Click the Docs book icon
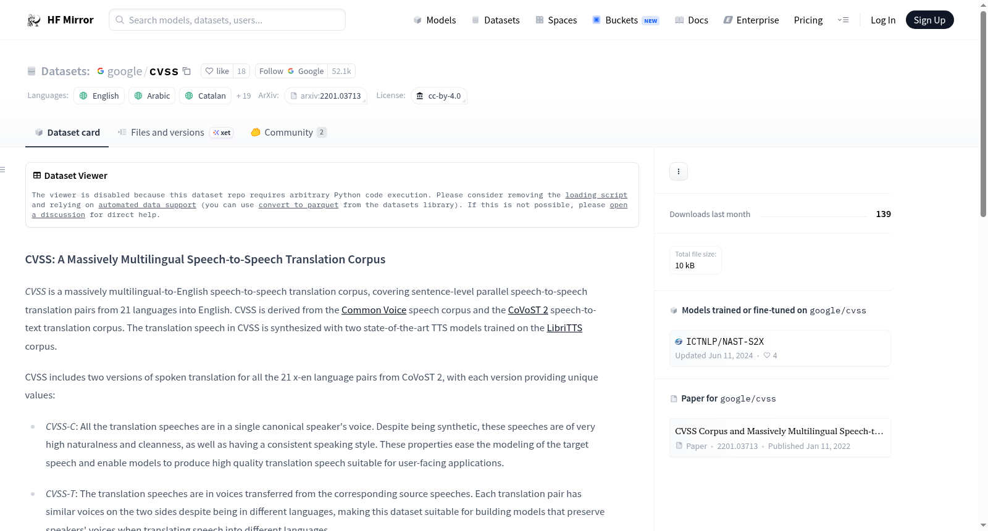 679,20
